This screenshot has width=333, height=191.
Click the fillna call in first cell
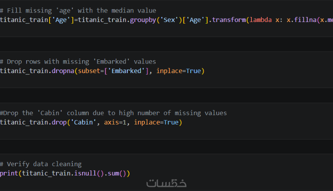[x=305, y=20]
